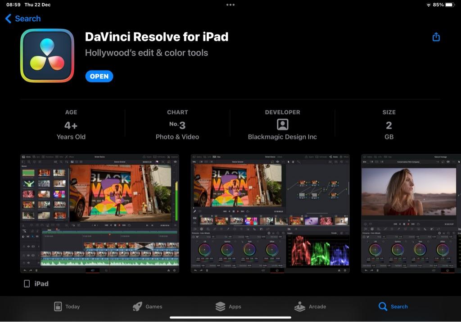Open third screenshot with woman portrait

(x=411, y=214)
